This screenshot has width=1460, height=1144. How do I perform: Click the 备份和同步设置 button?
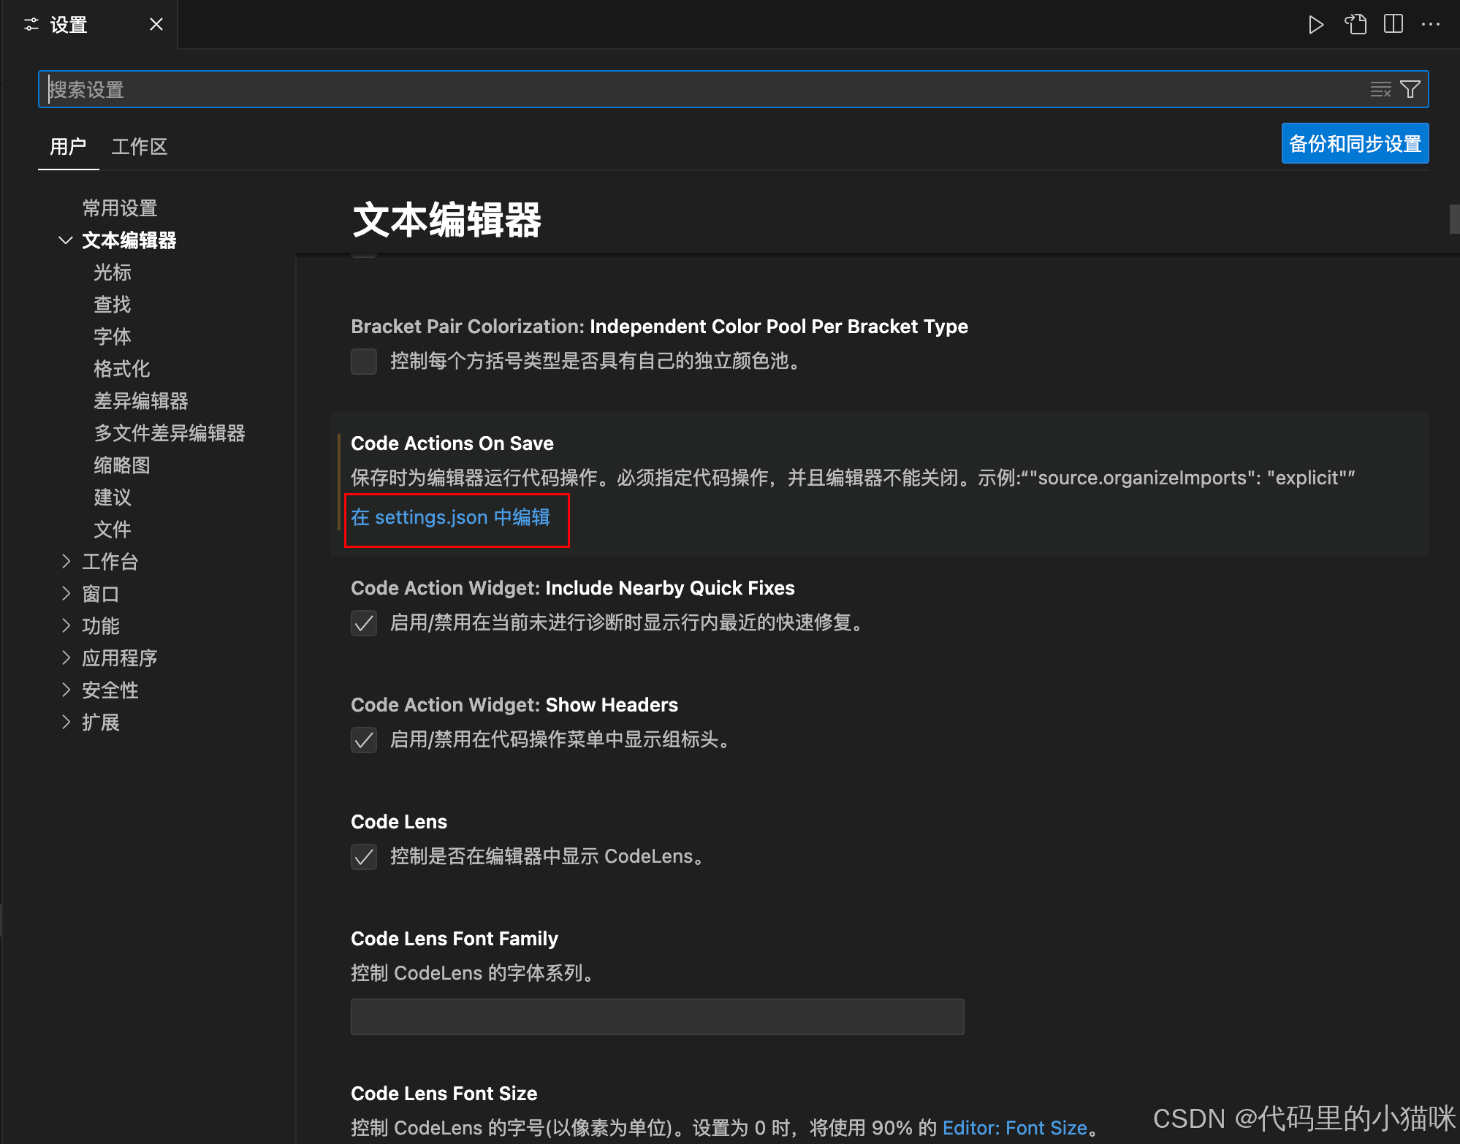[1355, 144]
